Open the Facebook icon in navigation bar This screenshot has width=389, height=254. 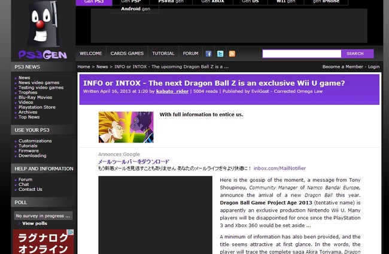[208, 54]
